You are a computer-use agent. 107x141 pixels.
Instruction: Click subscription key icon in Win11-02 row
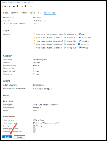pyautogui.click(x=35, y=47)
